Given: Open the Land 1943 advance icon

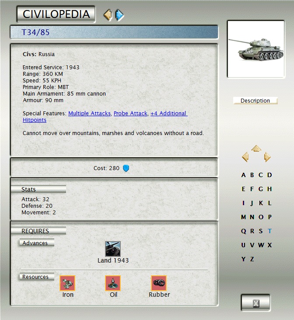Looking at the screenshot, I should point(113,249).
